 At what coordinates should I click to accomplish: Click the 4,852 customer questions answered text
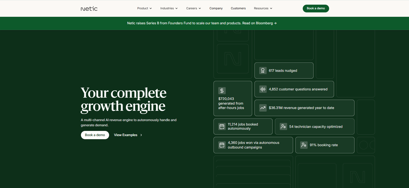298,89
